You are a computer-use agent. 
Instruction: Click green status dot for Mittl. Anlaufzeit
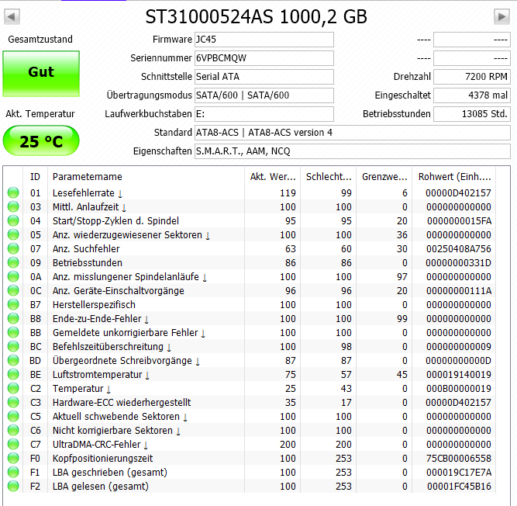pos(13,206)
